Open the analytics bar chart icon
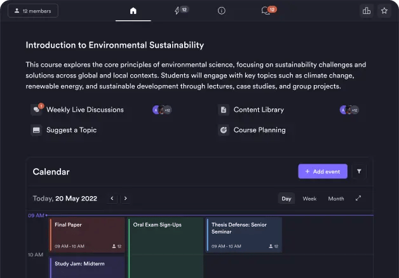The width and height of the screenshot is (399, 278). click(366, 11)
